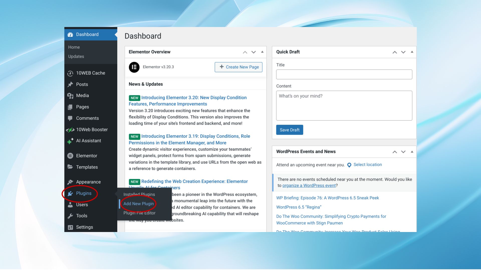
Task: Move the WordPress Events panel down using its chevron
Action: click(403, 152)
